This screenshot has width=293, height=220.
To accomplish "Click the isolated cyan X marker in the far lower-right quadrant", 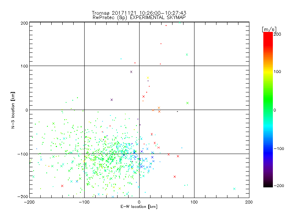I will pos(234,189).
